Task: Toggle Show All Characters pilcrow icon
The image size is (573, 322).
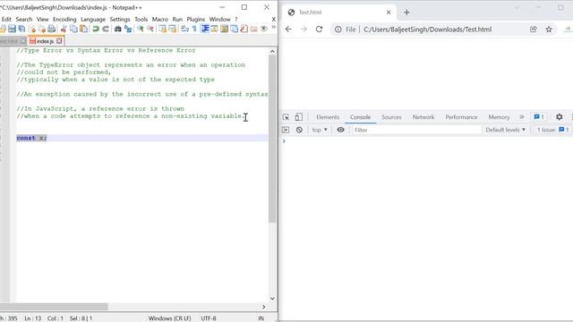Action: 194,29
